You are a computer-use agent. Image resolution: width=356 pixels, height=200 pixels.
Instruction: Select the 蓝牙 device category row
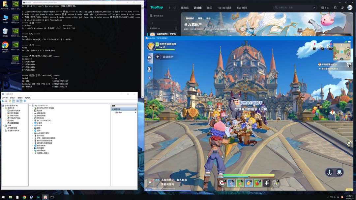coord(39,131)
